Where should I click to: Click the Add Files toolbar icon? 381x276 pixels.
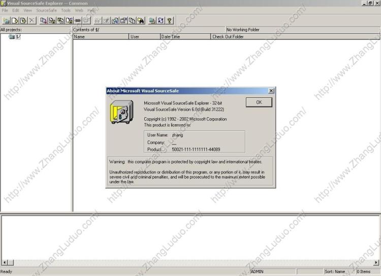tap(15, 20)
